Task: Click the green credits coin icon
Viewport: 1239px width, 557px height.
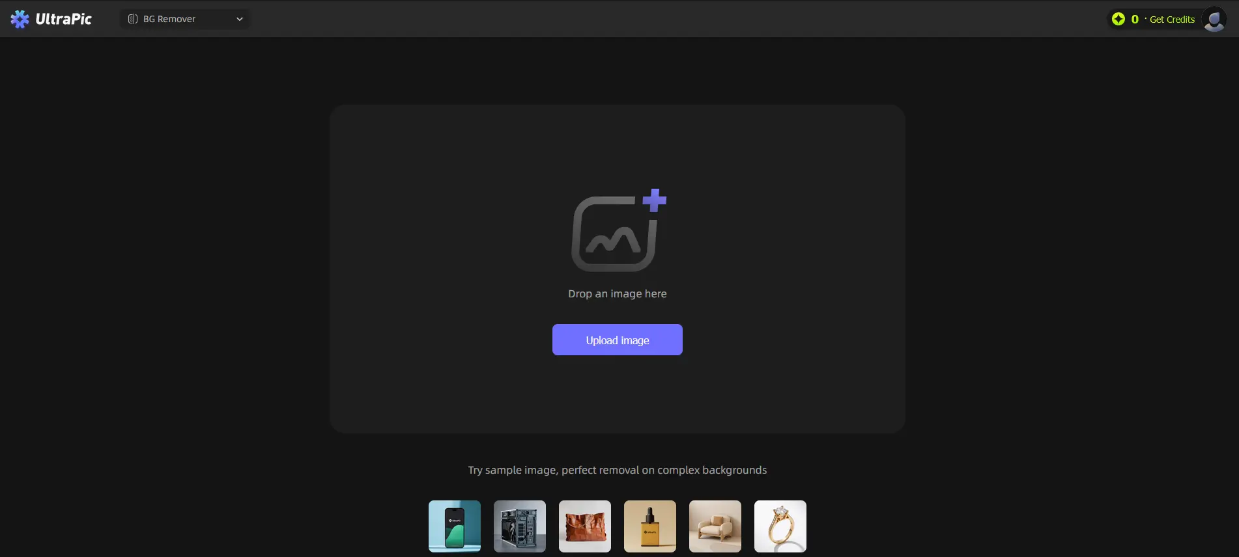Action: [x=1118, y=19]
